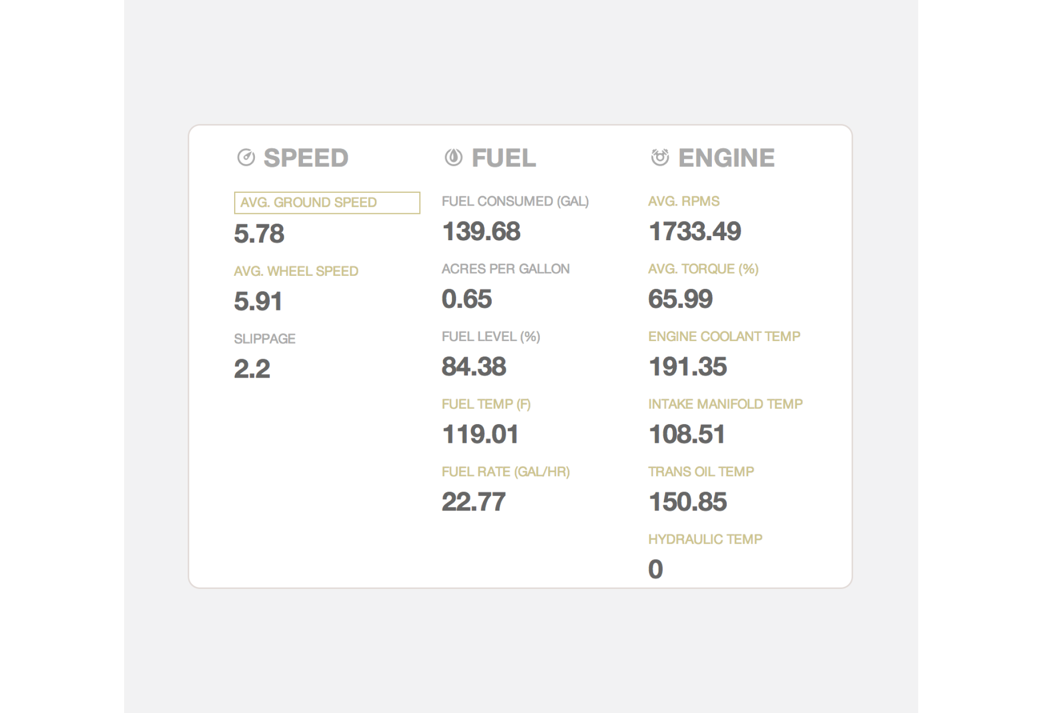Click the ACRES PER GALLON label
This screenshot has height=713, width=1047.
(505, 269)
